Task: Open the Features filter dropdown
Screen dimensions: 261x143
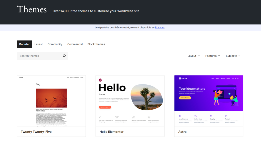Action: coord(213,56)
